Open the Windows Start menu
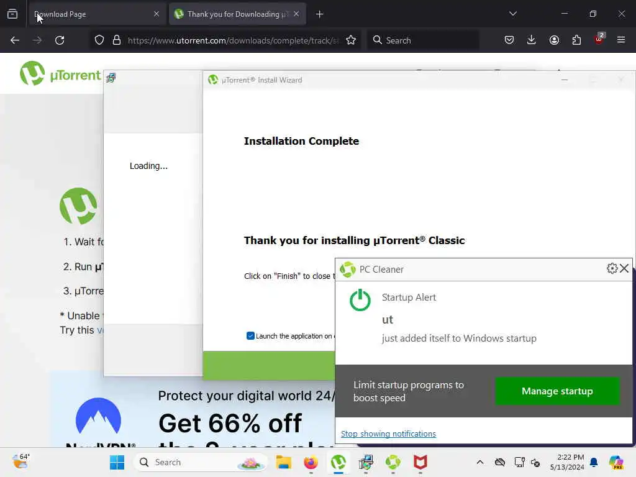This screenshot has height=477, width=636. [117, 462]
